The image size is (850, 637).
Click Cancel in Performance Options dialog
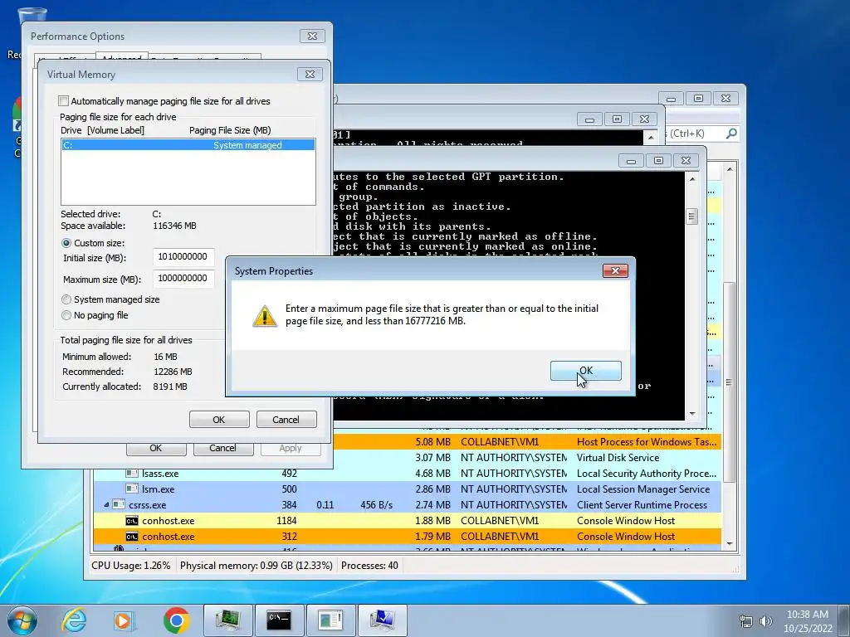pos(222,449)
